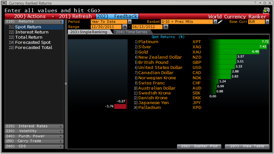The width and height of the screenshot is (274, 154).
Task: Click the help question mark icon
Action: (x=255, y=3)
